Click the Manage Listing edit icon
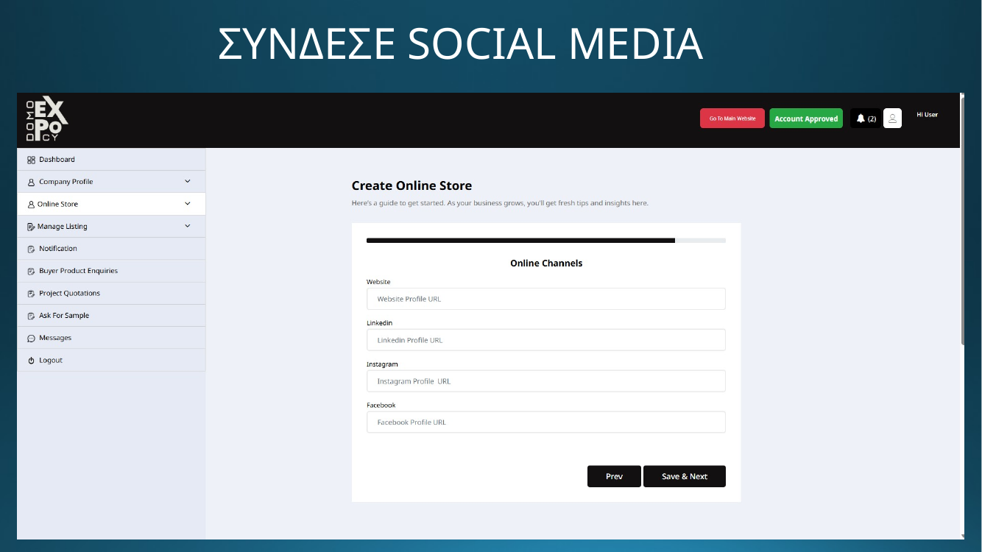The height and width of the screenshot is (552, 982). pos(31,227)
